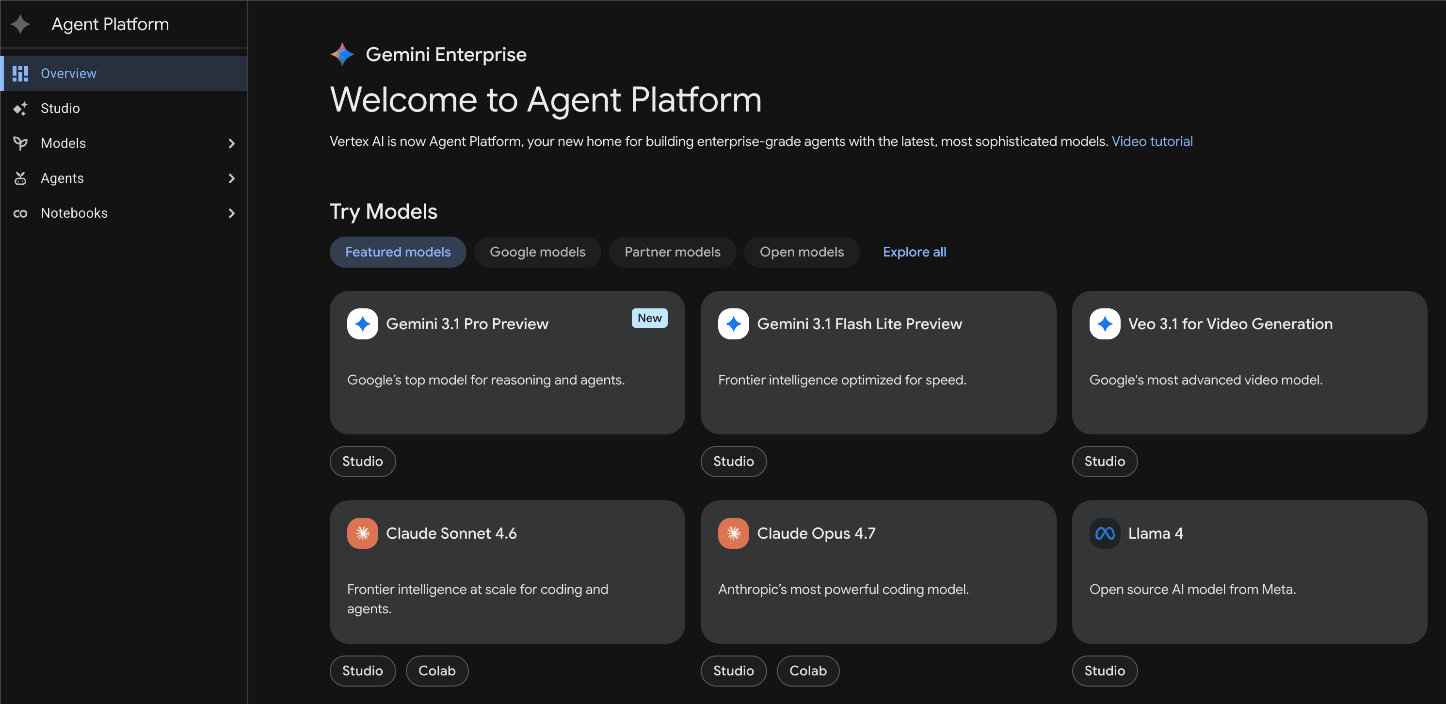Open Claude Sonnet 4.6 in Colab
Viewport: 1446px width, 704px height.
pos(437,671)
